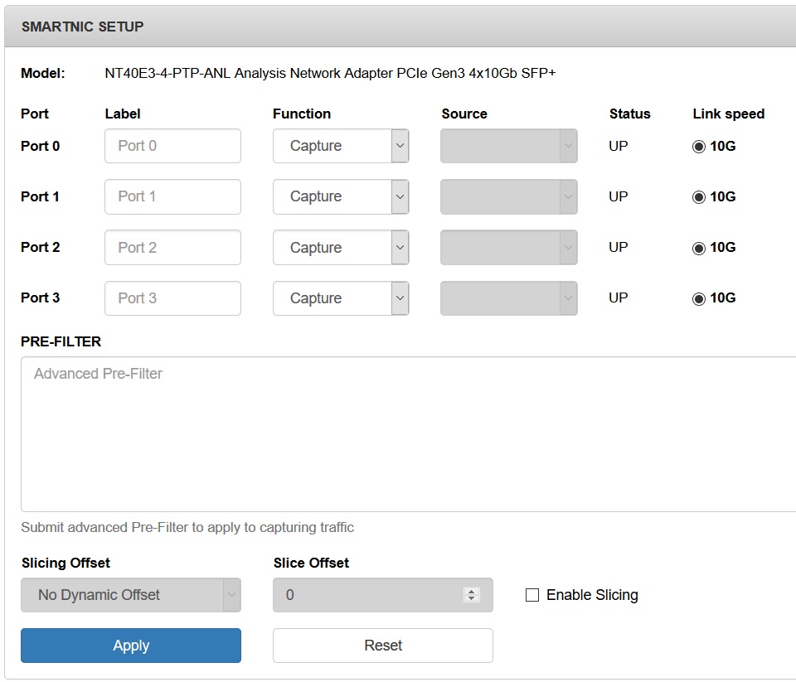The image size is (796, 682).
Task: Click the Port 2 row name text
Action: (x=40, y=247)
